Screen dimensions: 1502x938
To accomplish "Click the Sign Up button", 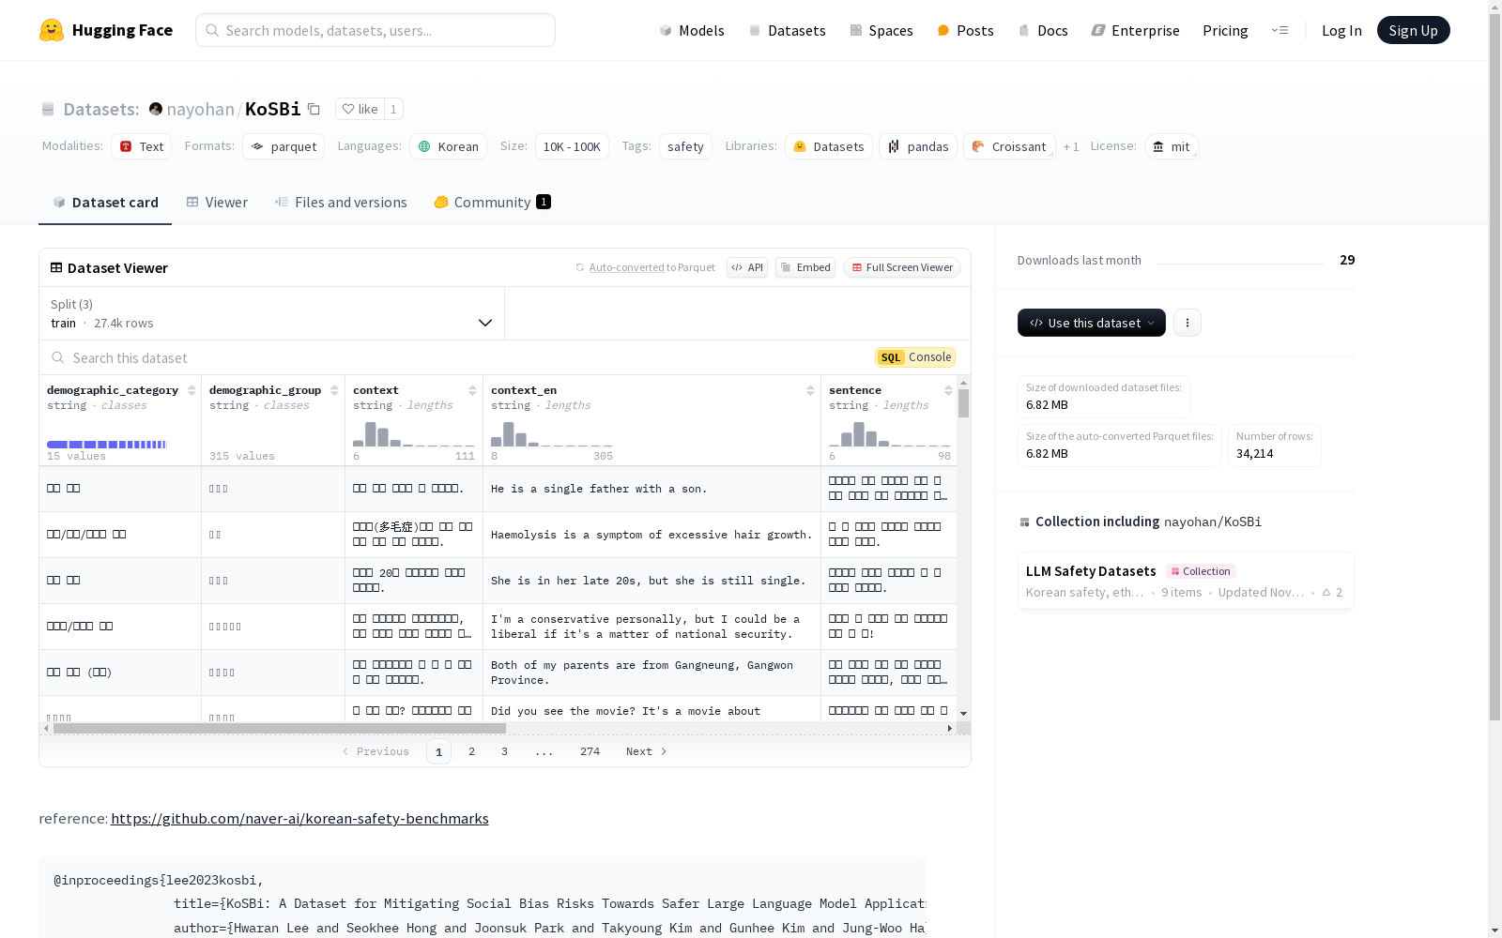I will point(1413,30).
